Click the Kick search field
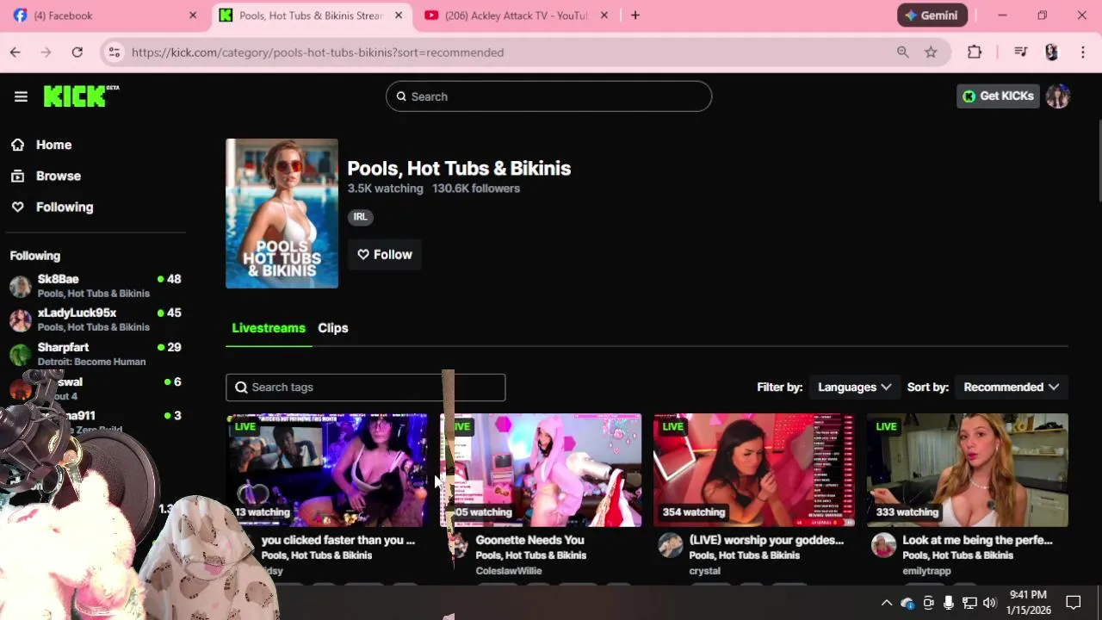The width and height of the screenshot is (1102, 620). [548, 96]
